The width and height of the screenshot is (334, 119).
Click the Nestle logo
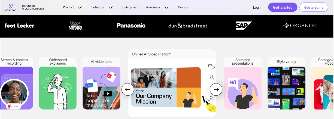(75, 25)
